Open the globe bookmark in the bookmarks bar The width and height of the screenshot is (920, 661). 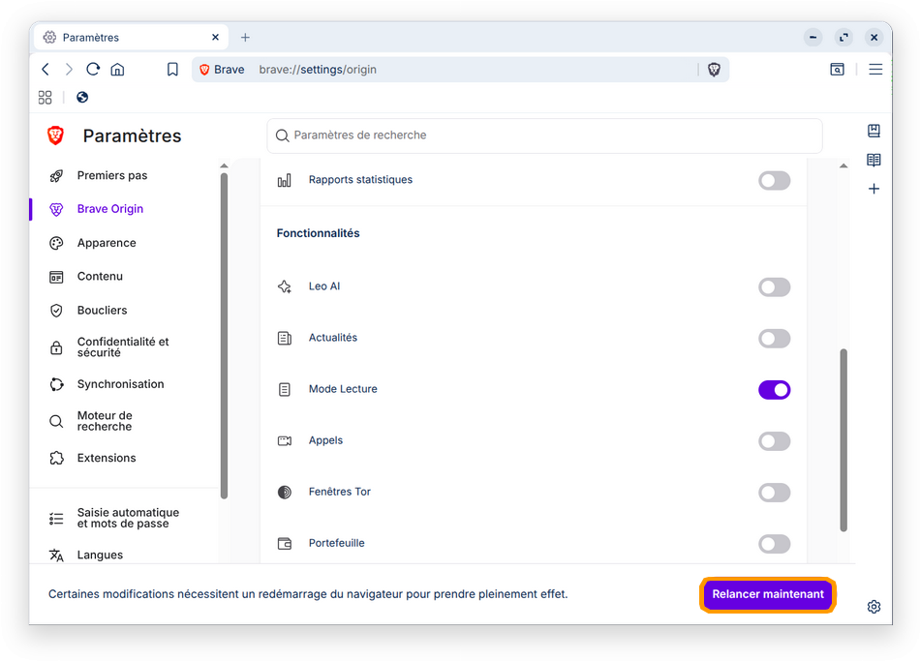point(82,98)
